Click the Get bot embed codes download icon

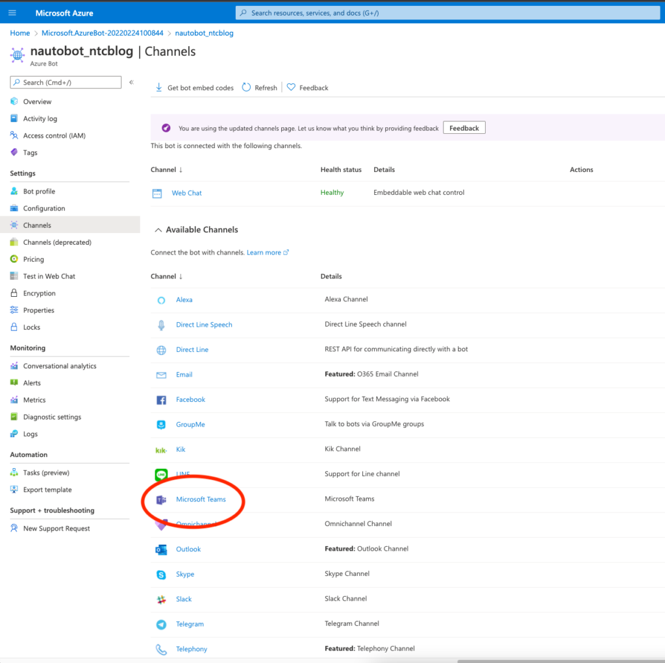(159, 88)
